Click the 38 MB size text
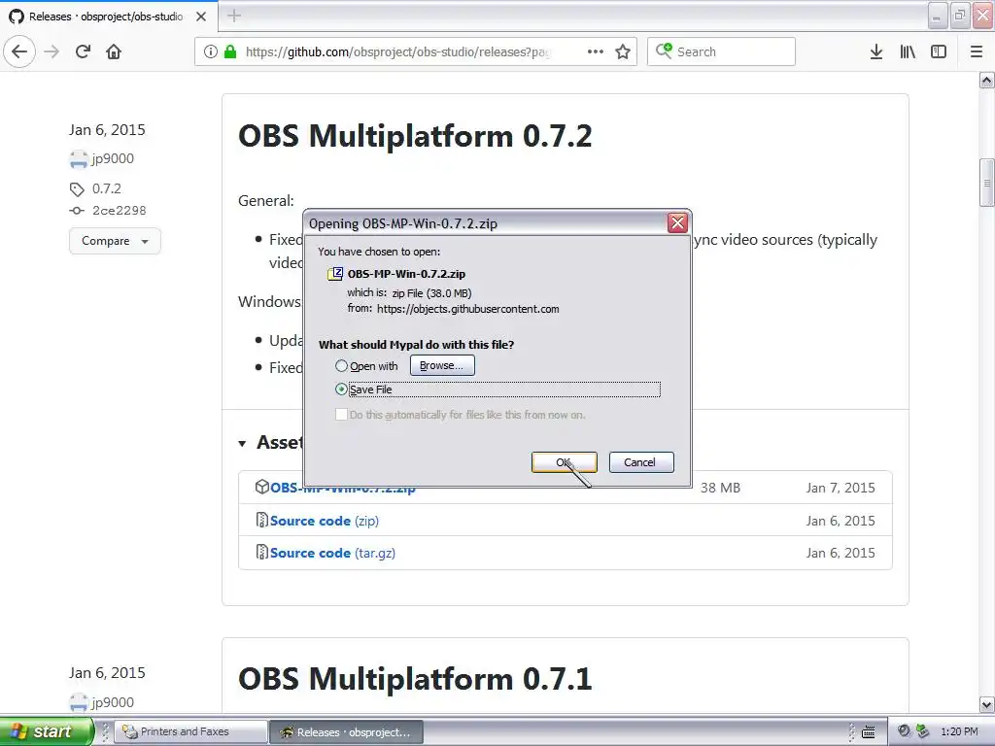Image resolution: width=995 pixels, height=746 pixels. [x=720, y=488]
